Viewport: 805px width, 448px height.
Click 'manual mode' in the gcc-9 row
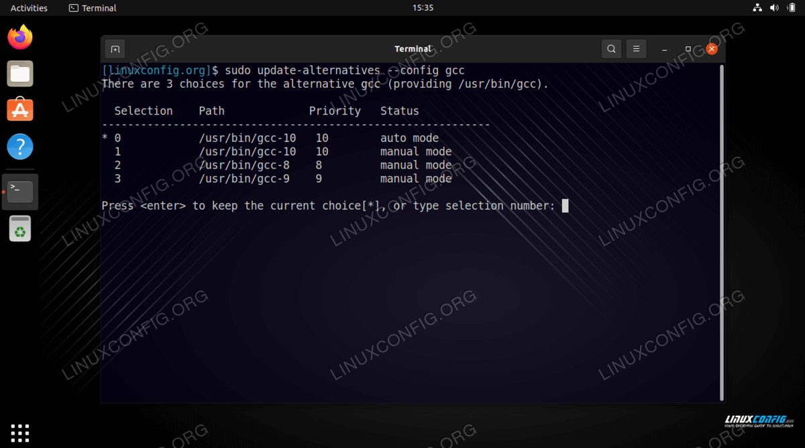click(416, 179)
